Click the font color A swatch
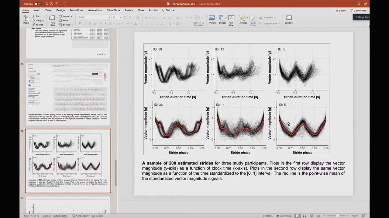 (136, 23)
